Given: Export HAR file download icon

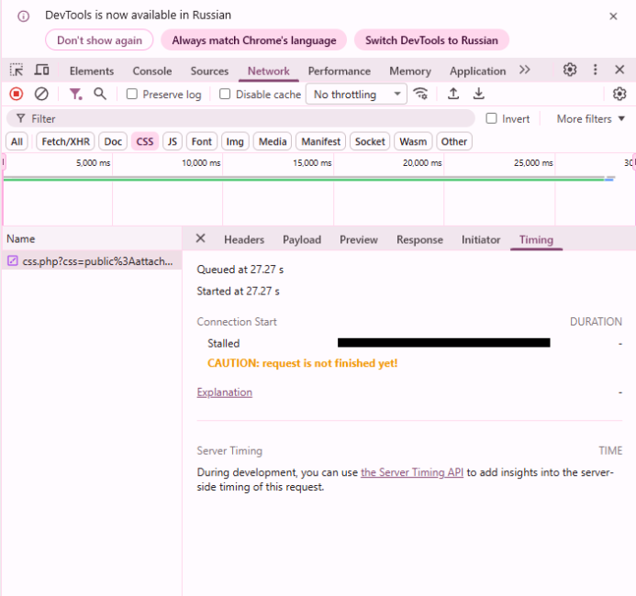Looking at the screenshot, I should 479,94.
